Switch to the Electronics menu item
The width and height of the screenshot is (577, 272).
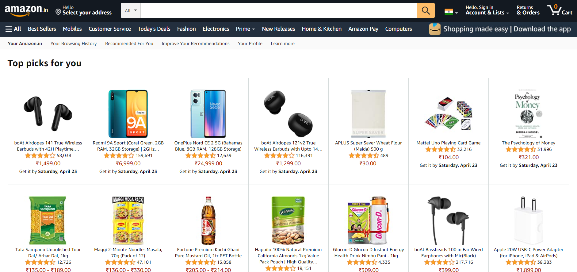click(216, 29)
